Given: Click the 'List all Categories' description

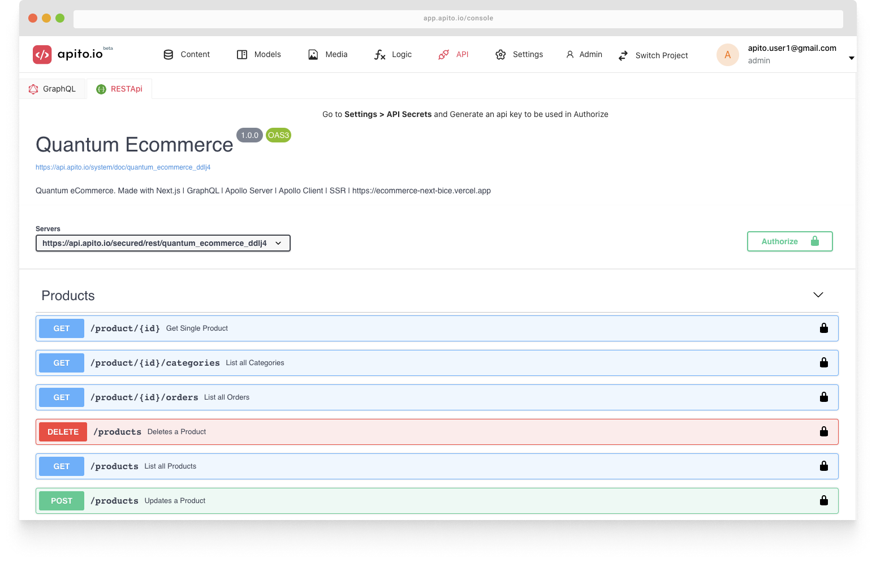Looking at the screenshot, I should point(255,363).
